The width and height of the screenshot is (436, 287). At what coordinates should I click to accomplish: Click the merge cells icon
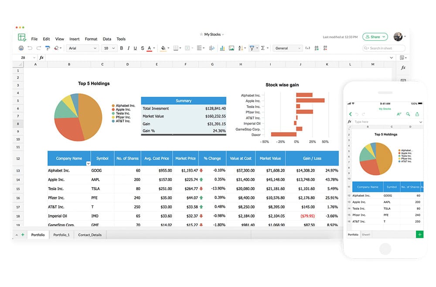[187, 48]
